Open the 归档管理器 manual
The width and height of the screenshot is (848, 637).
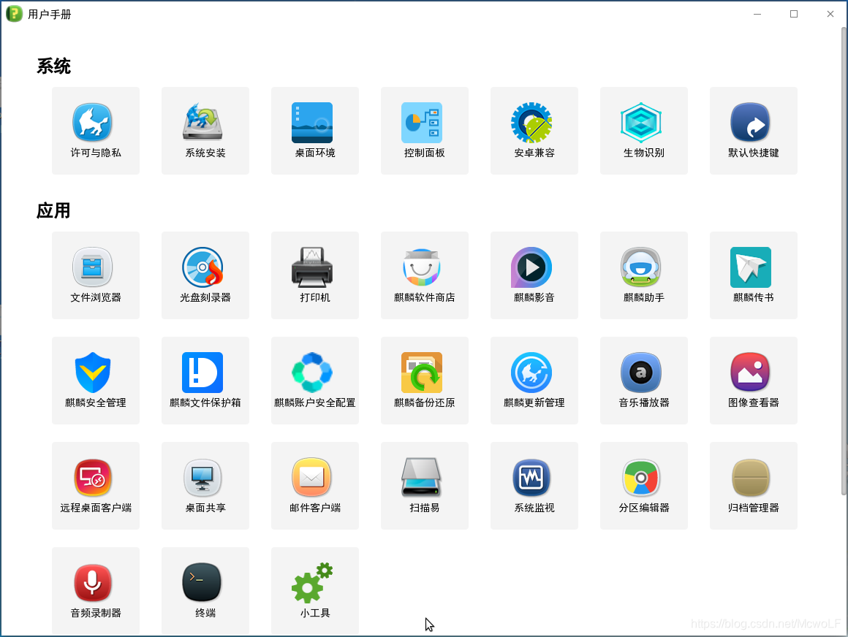pyautogui.click(x=754, y=486)
